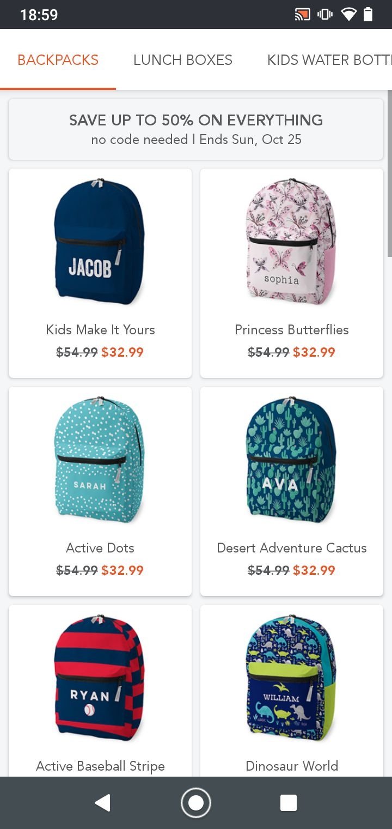Open the Kids Water Bottles tab
The width and height of the screenshot is (392, 829).
(x=329, y=60)
